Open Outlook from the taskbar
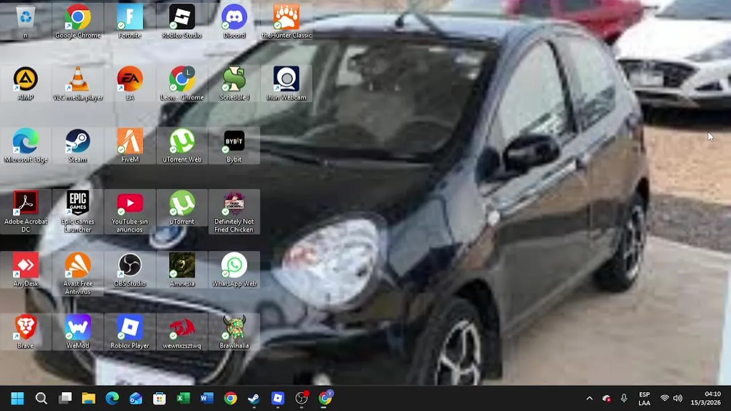Screen dimensions: 731x411 (x=136, y=398)
